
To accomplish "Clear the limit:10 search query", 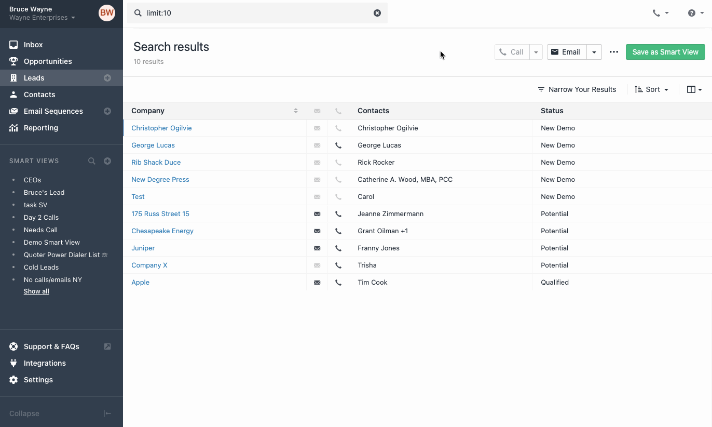I will (x=377, y=13).
